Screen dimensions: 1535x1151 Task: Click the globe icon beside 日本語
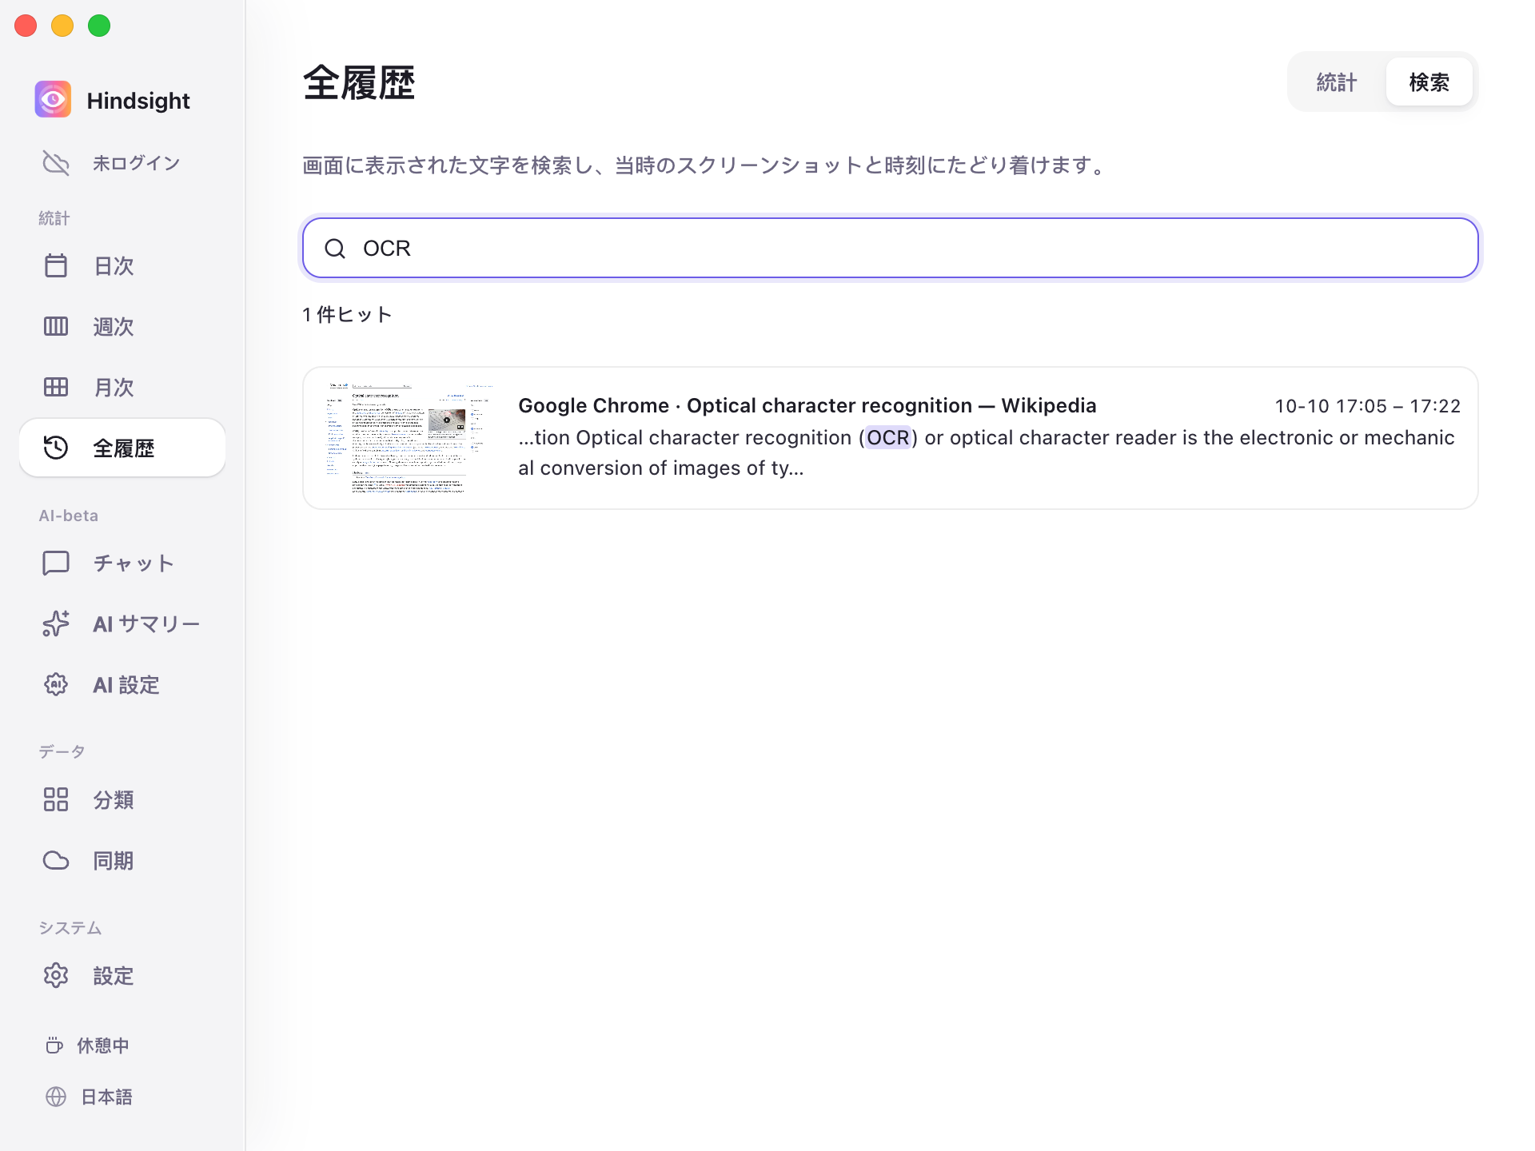(56, 1097)
